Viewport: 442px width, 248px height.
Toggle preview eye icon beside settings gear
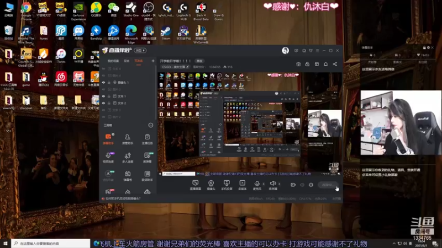302,185
